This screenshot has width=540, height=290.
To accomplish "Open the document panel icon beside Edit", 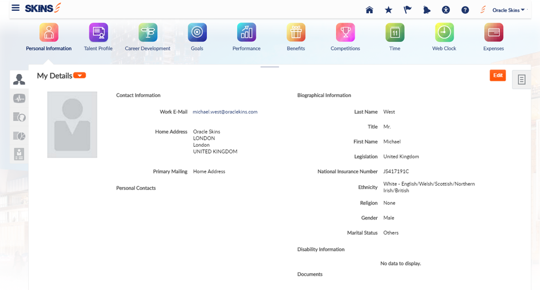I will [521, 80].
